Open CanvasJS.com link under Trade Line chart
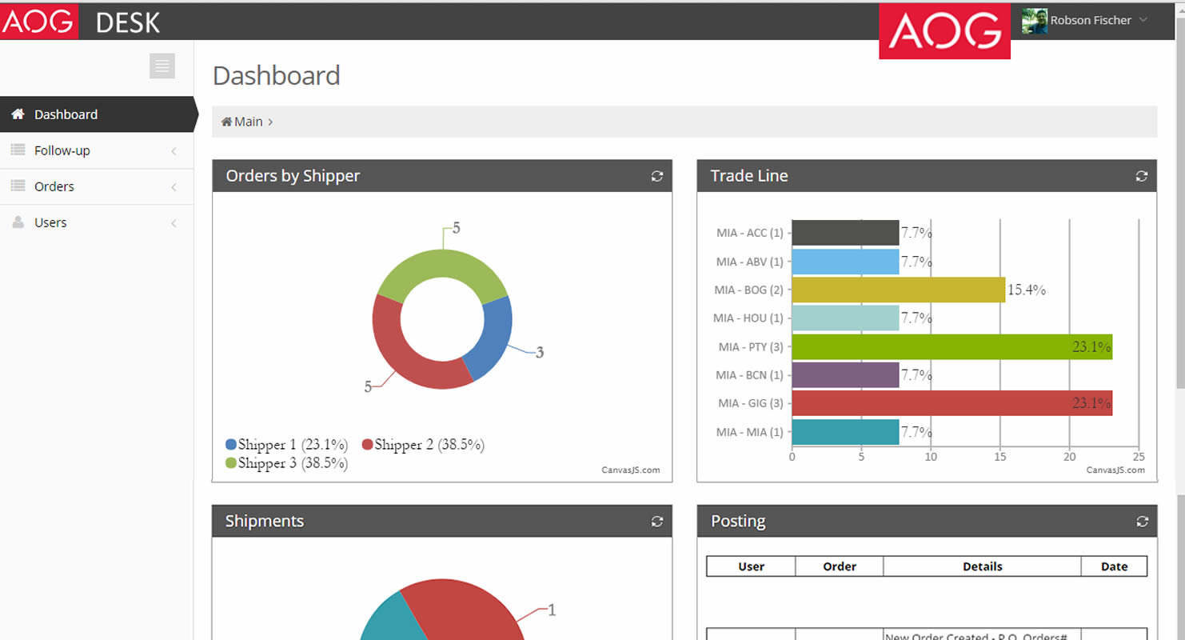This screenshot has width=1185, height=640. pyautogui.click(x=1115, y=470)
